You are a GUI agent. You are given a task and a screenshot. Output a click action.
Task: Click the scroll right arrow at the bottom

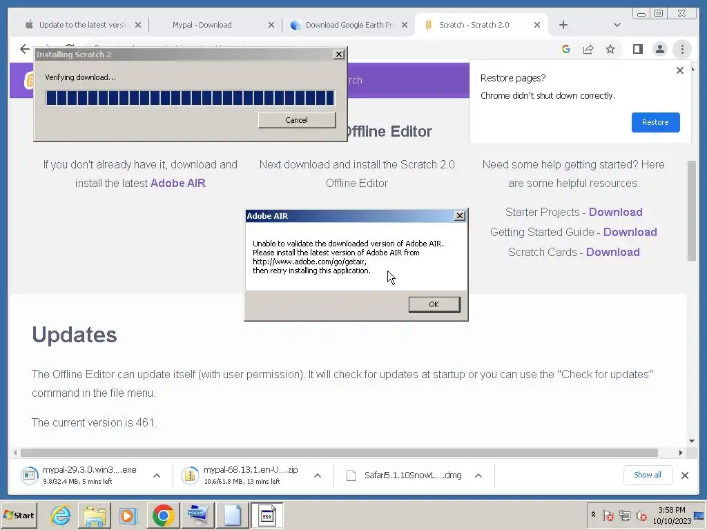tap(680, 453)
